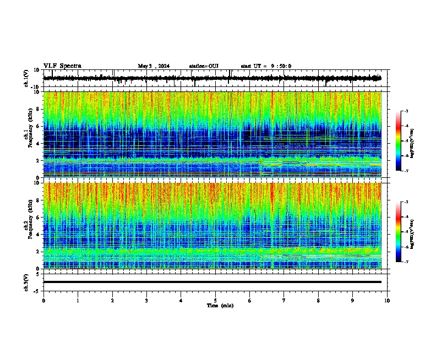The image size is (436, 337).
Task: Click inside the ch.1 frequency spectrogram
Action: click(212, 134)
